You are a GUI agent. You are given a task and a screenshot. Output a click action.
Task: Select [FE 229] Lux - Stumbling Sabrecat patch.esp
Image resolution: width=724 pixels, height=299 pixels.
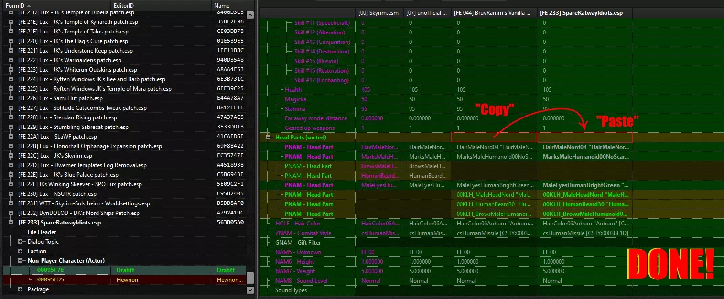[x=73, y=127]
